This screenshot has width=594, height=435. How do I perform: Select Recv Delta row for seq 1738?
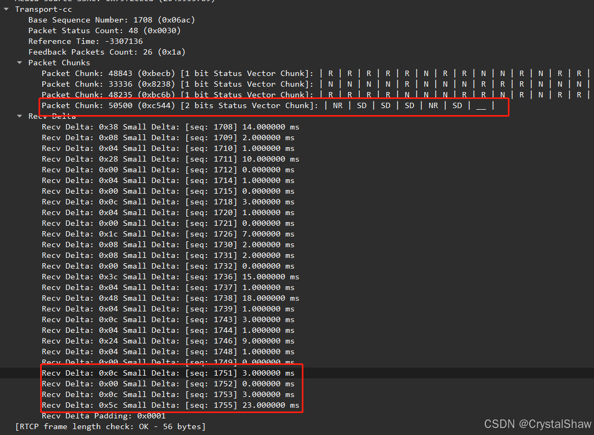(171, 298)
